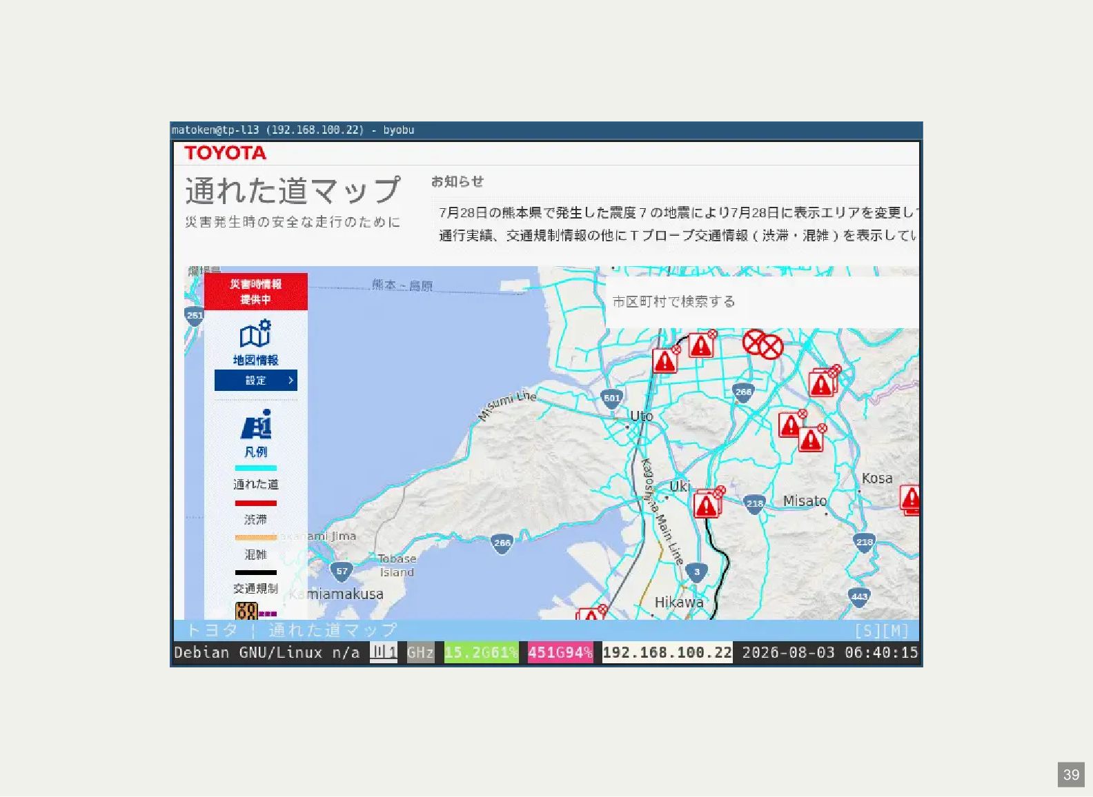1093x797 pixels.
Task: Click the 混雑 legend label
Action: point(256,555)
